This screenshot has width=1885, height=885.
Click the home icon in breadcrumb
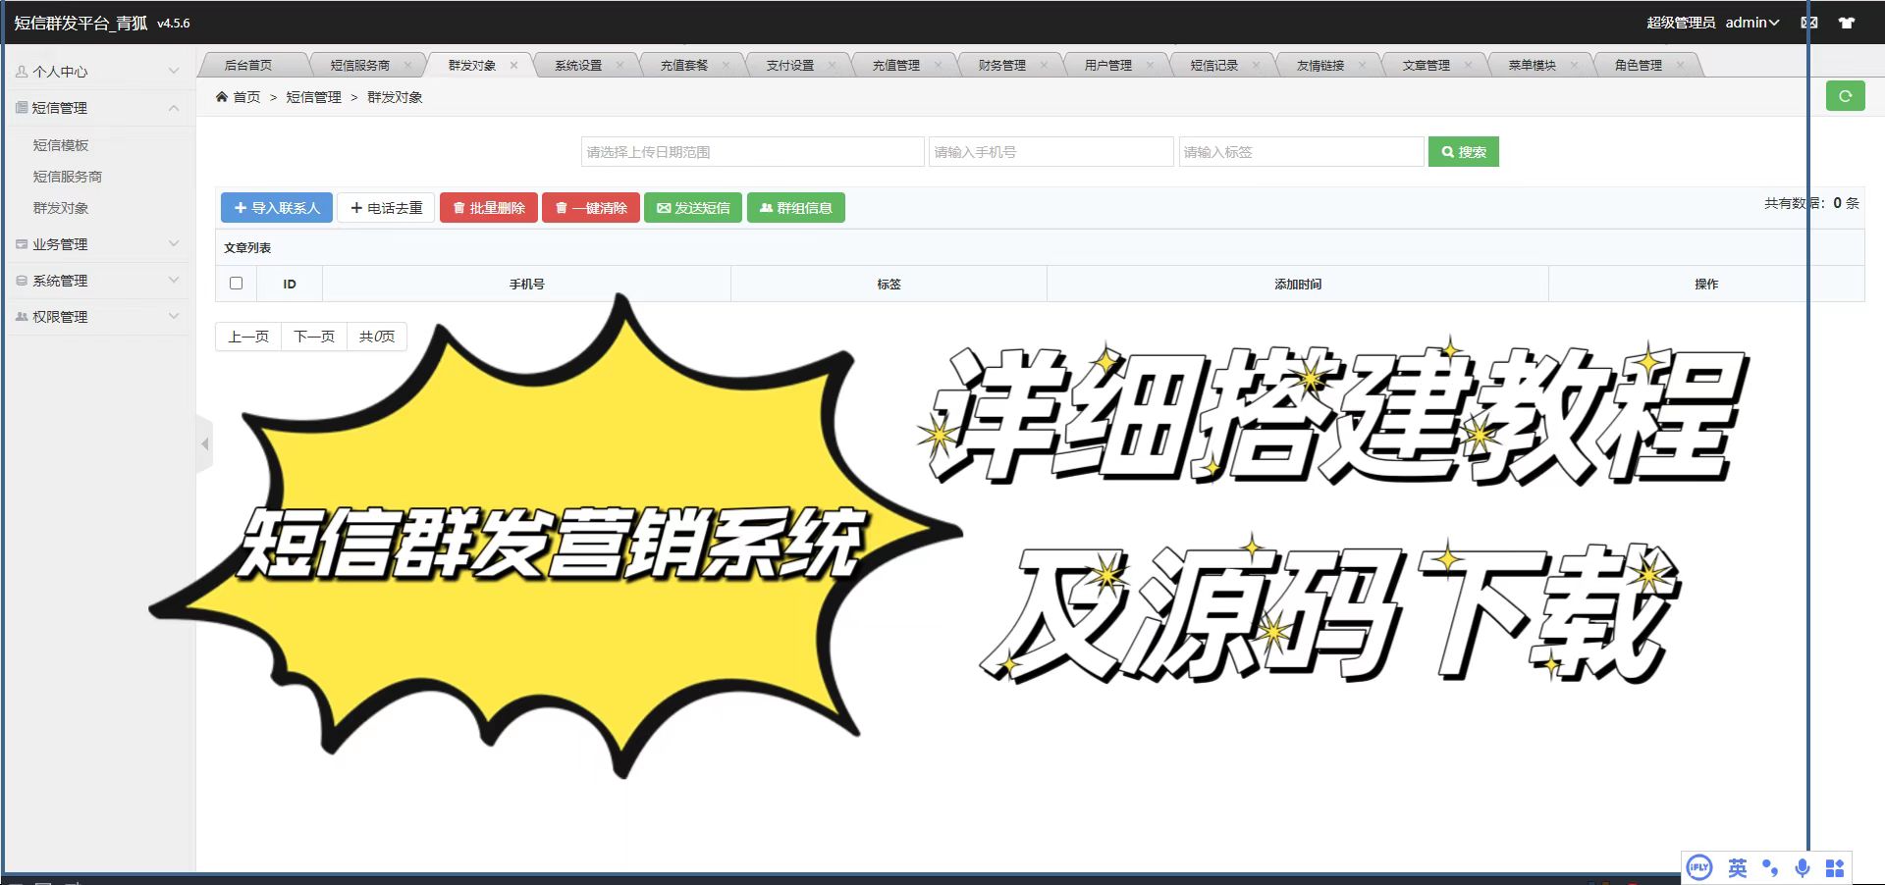point(222,96)
